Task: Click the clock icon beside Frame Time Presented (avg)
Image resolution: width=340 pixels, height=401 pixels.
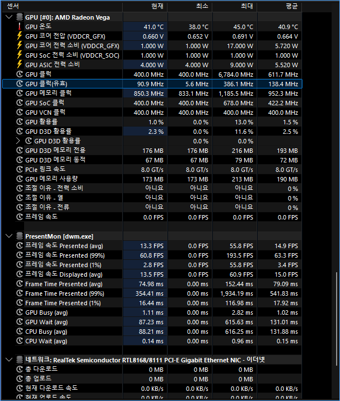Action: (x=20, y=284)
